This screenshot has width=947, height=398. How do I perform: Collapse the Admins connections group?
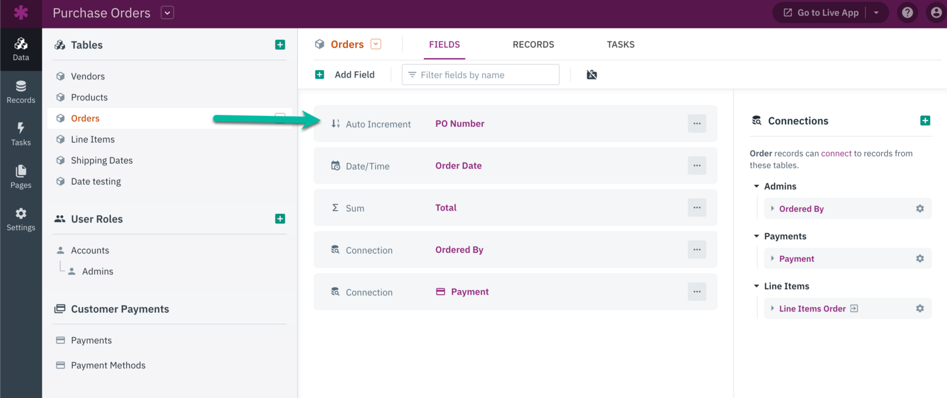[x=756, y=186]
